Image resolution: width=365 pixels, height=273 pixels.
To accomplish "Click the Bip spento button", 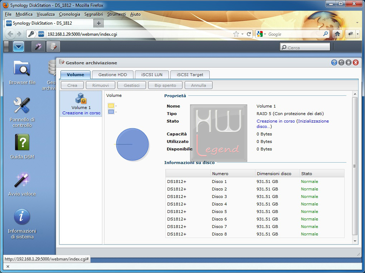I will pos(165,85).
